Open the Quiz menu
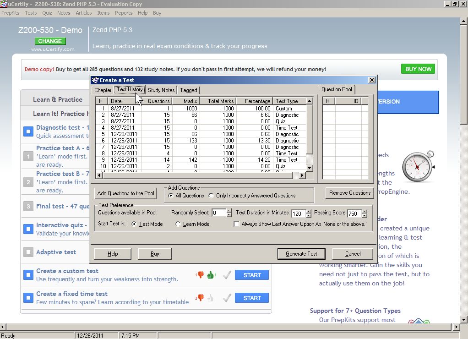Image resolution: width=468 pixels, height=339 pixels. coord(47,13)
